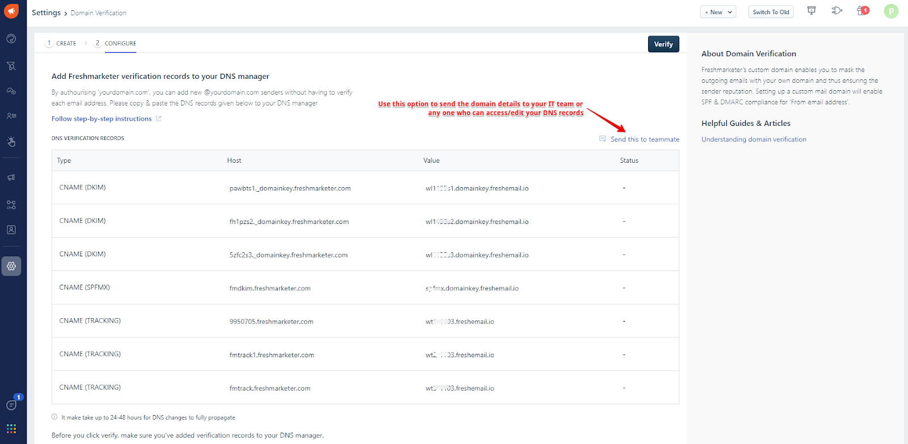Open the Settings gear icon in sidebar

[x=11, y=266]
